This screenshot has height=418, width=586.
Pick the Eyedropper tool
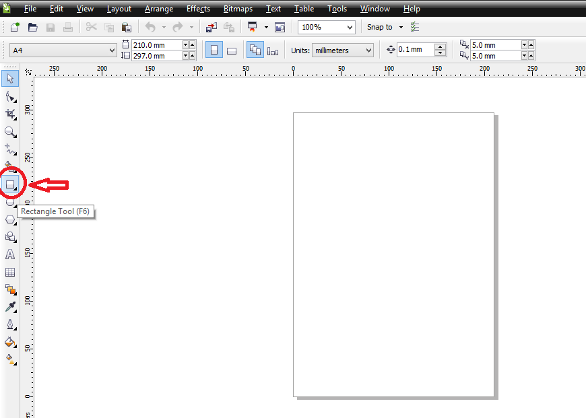click(x=10, y=307)
